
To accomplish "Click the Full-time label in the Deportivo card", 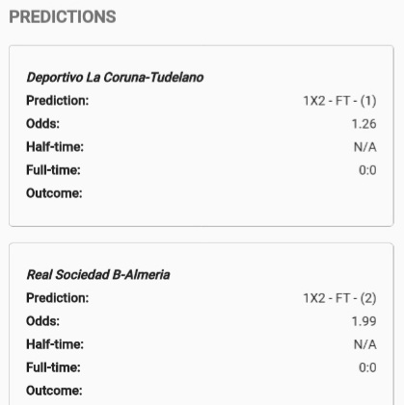I will point(53,170).
